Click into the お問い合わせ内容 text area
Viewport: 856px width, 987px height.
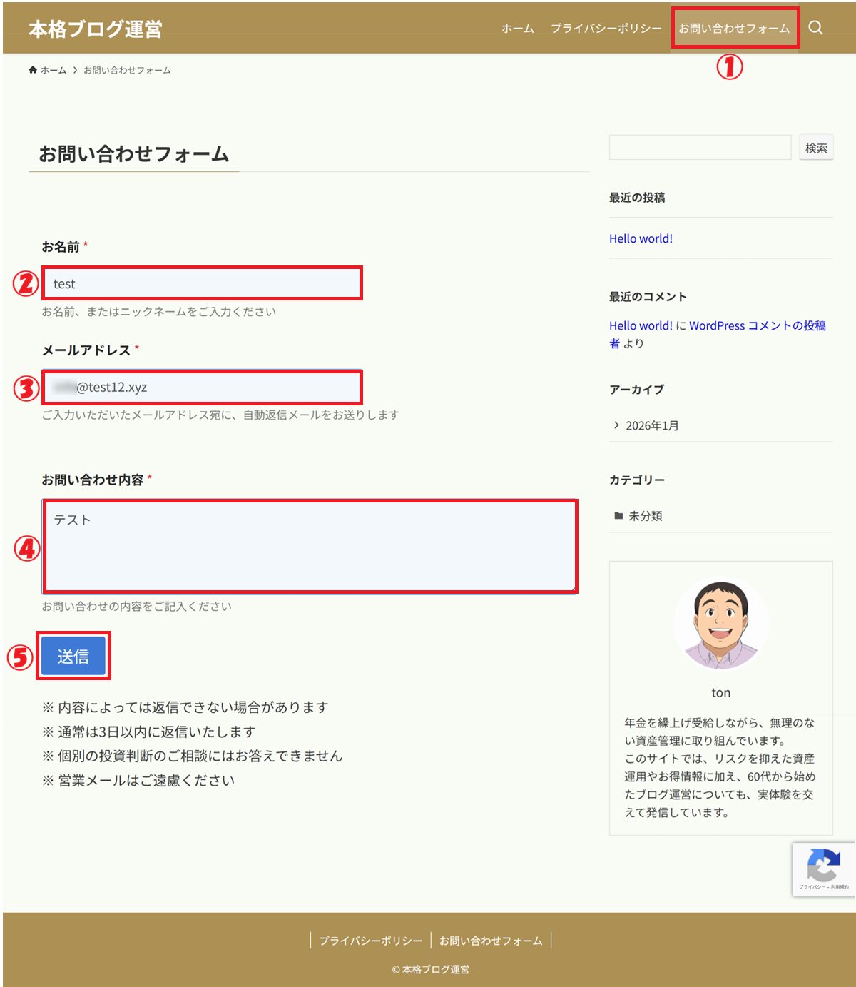pos(310,547)
